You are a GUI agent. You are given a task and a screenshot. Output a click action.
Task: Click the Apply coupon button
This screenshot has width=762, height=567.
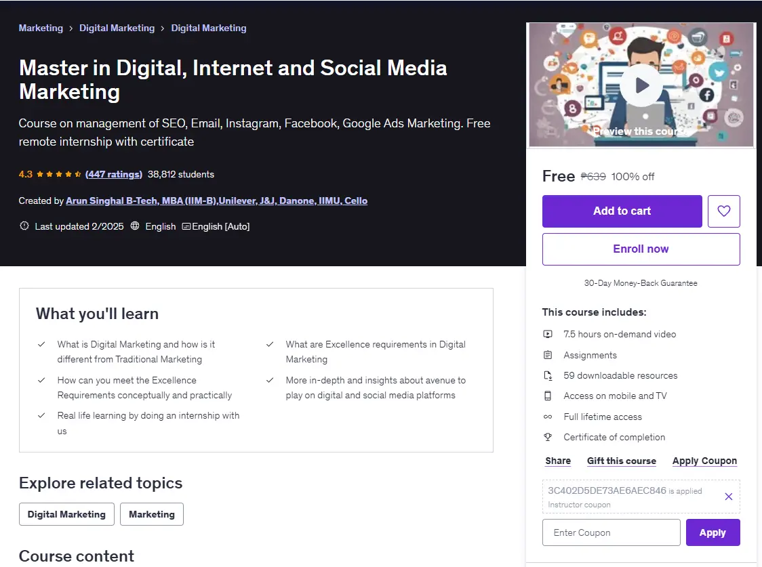(x=713, y=532)
